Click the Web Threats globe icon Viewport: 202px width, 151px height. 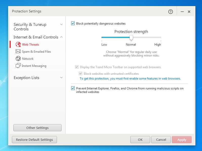tap(18, 45)
